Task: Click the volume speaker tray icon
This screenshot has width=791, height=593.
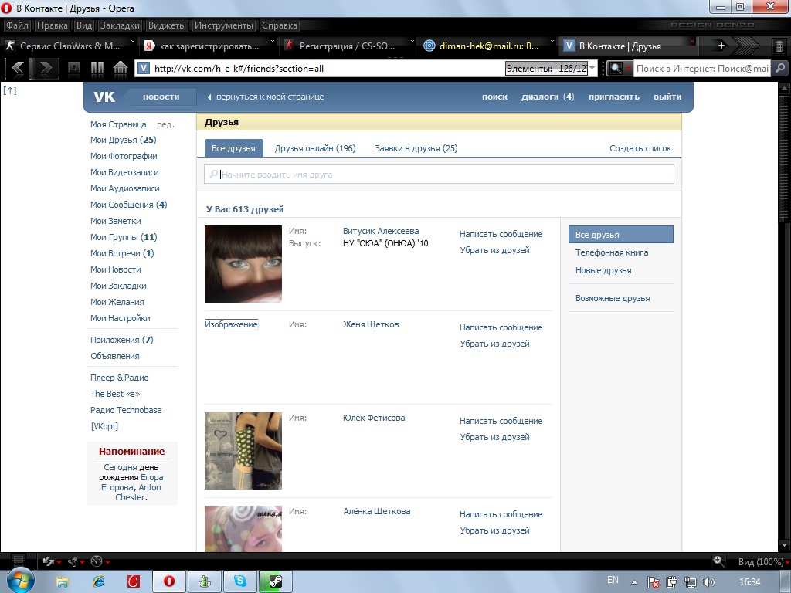Action: click(x=709, y=582)
